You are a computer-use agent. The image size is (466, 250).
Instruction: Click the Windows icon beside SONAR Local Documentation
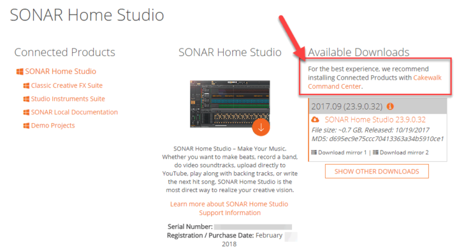[x=25, y=113]
